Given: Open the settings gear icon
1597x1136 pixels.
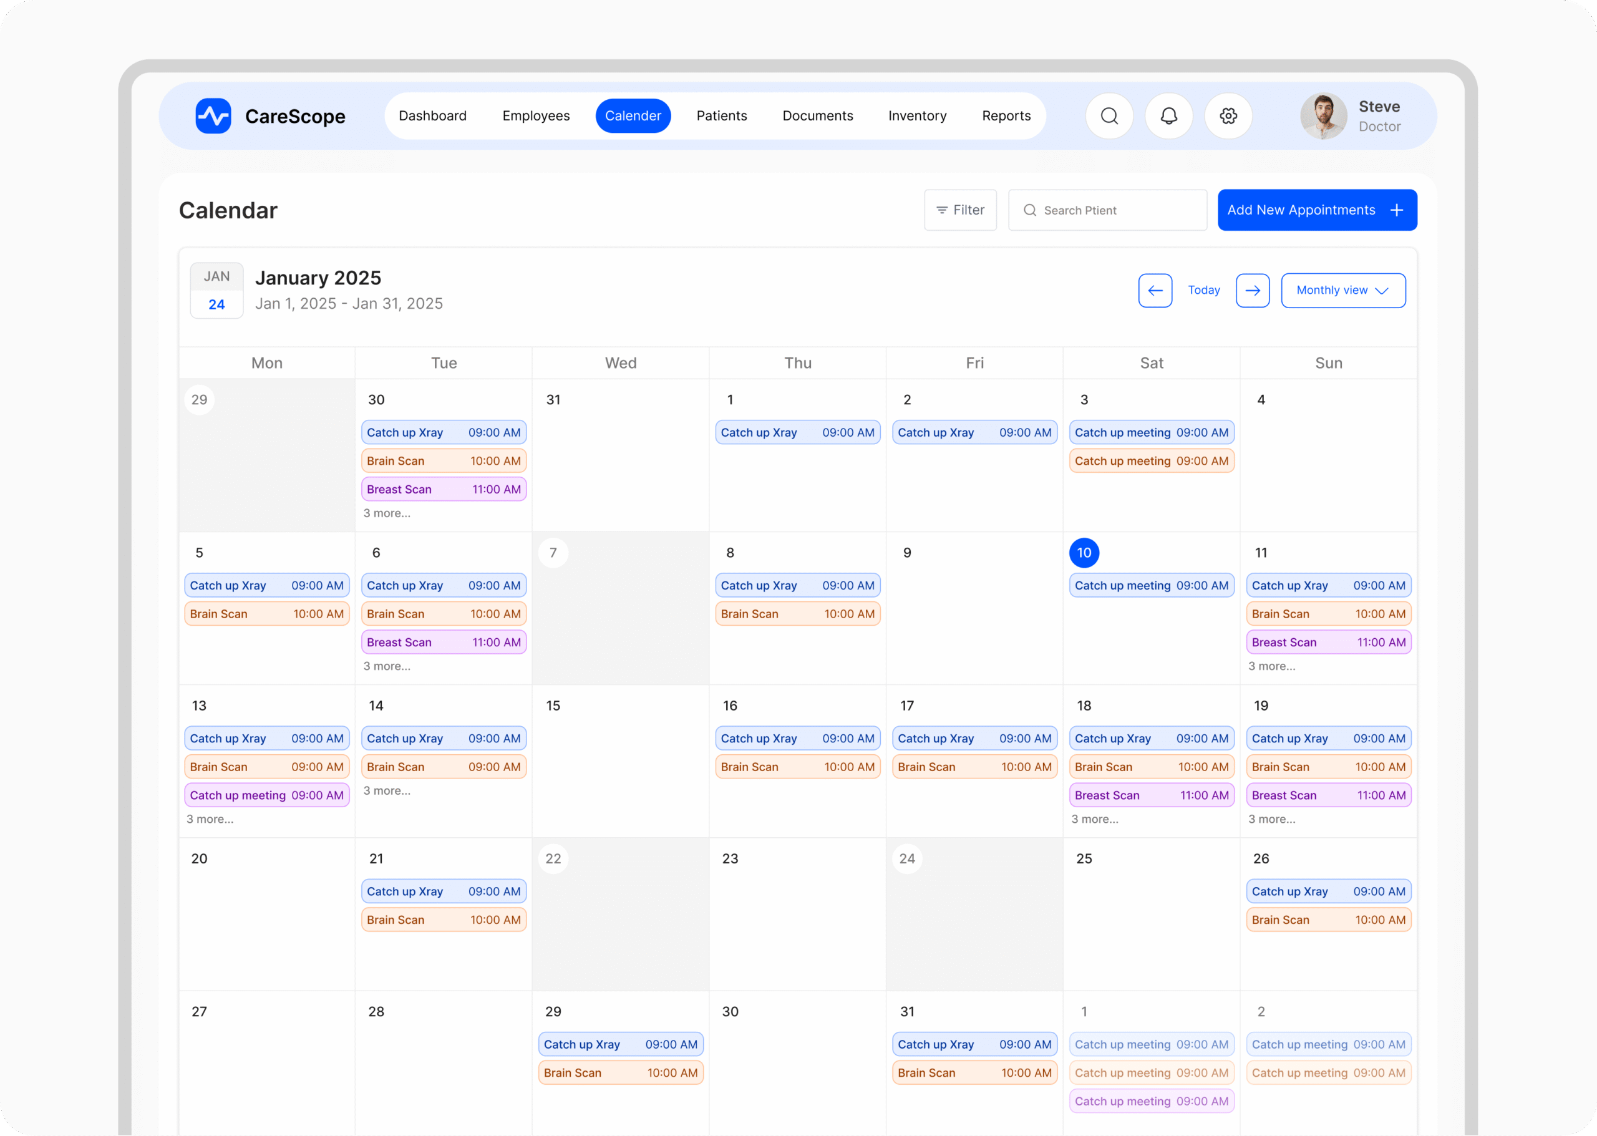Looking at the screenshot, I should [1228, 116].
